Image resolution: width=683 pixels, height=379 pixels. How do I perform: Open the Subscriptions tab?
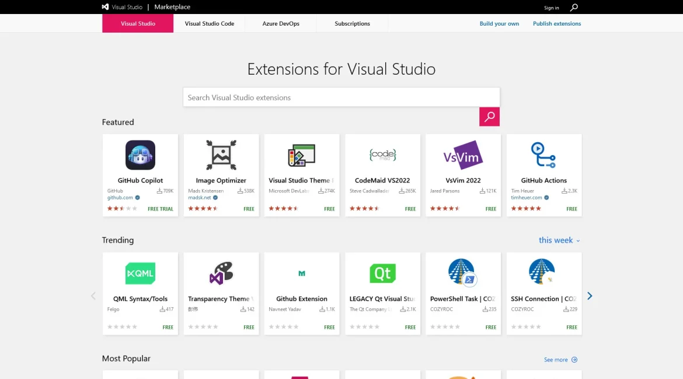(353, 23)
